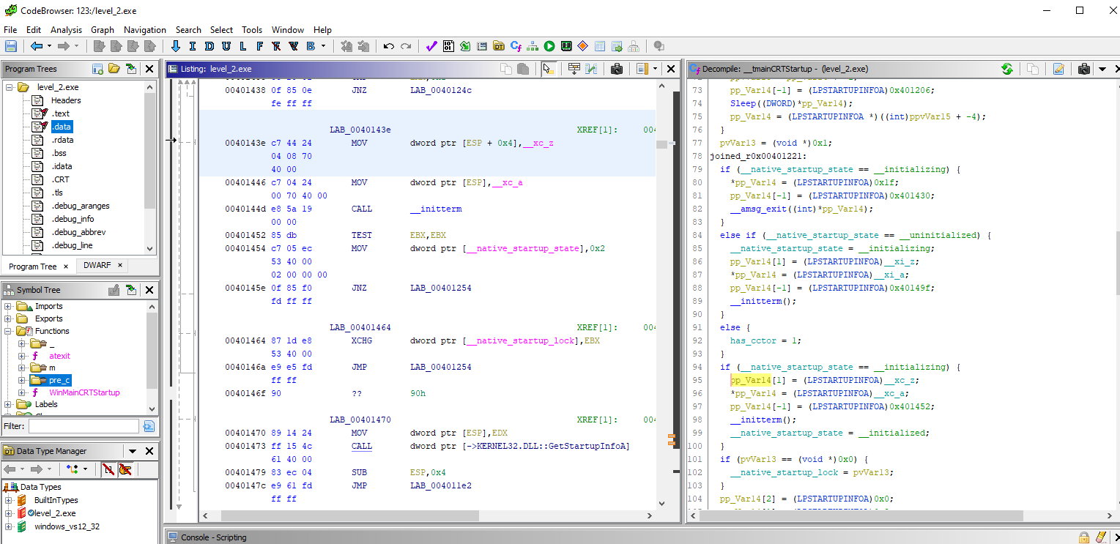Image resolution: width=1120 pixels, height=544 pixels.
Task: Select the Program Tree tab
Action: [32, 267]
